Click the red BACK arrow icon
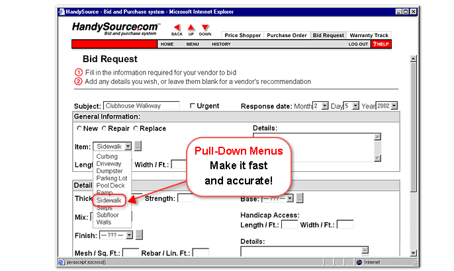Image resolution: width=454 pixels, height=271 pixels. click(177, 26)
